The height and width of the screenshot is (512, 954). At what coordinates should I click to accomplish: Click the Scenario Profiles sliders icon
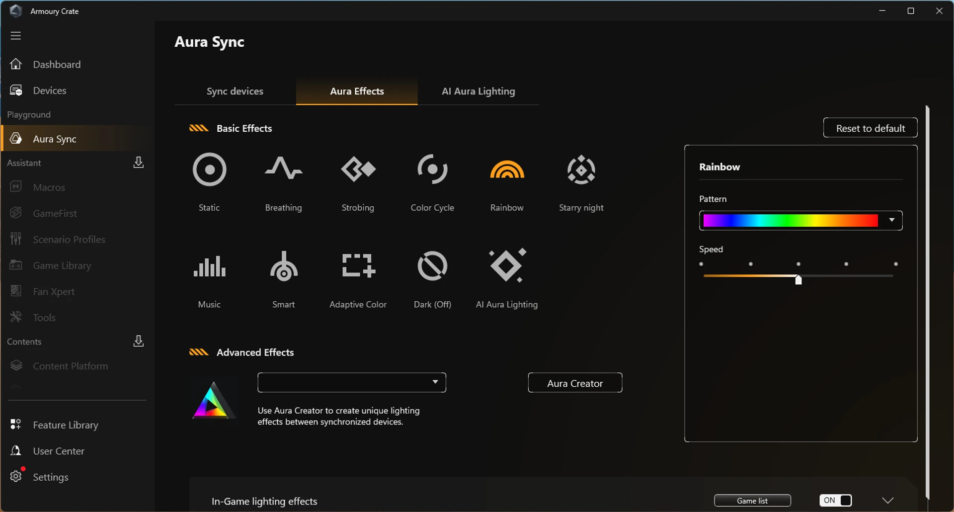tap(16, 239)
